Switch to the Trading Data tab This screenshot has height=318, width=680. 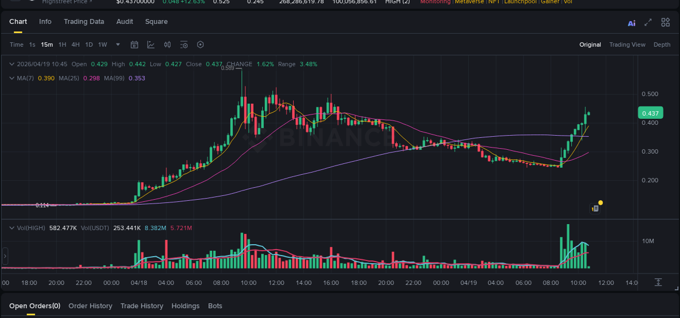[x=84, y=22]
